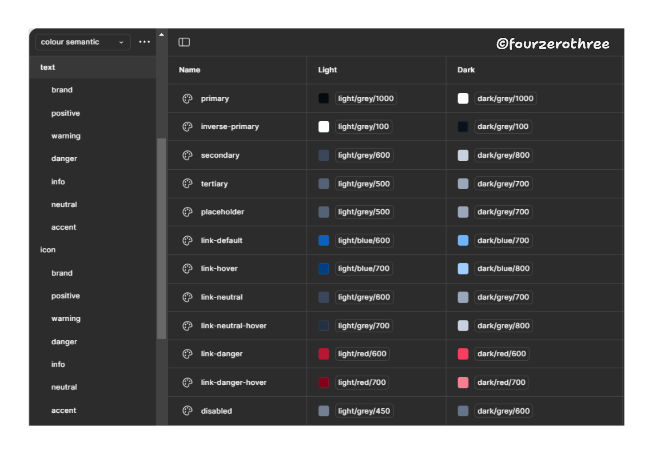Click the Light mode swatch for primary
The width and height of the screenshot is (653, 454).
click(324, 99)
